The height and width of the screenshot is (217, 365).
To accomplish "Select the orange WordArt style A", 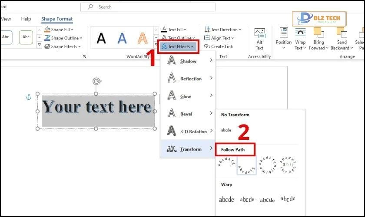I will tap(143, 38).
